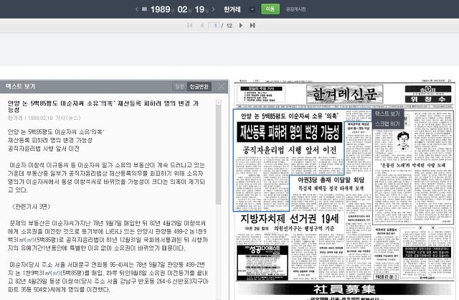Image resolution: width=459 pixels, height=300 pixels.
Task: Select the 지방자치제 선거권 19세 article
Action: pyautogui.click(x=290, y=219)
